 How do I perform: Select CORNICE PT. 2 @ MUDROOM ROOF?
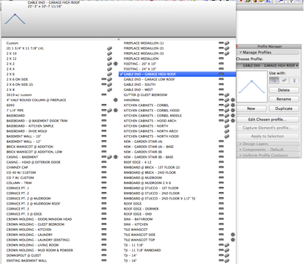(x=33, y=204)
